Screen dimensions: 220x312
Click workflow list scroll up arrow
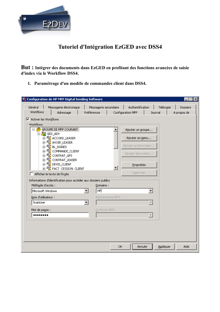116,129
